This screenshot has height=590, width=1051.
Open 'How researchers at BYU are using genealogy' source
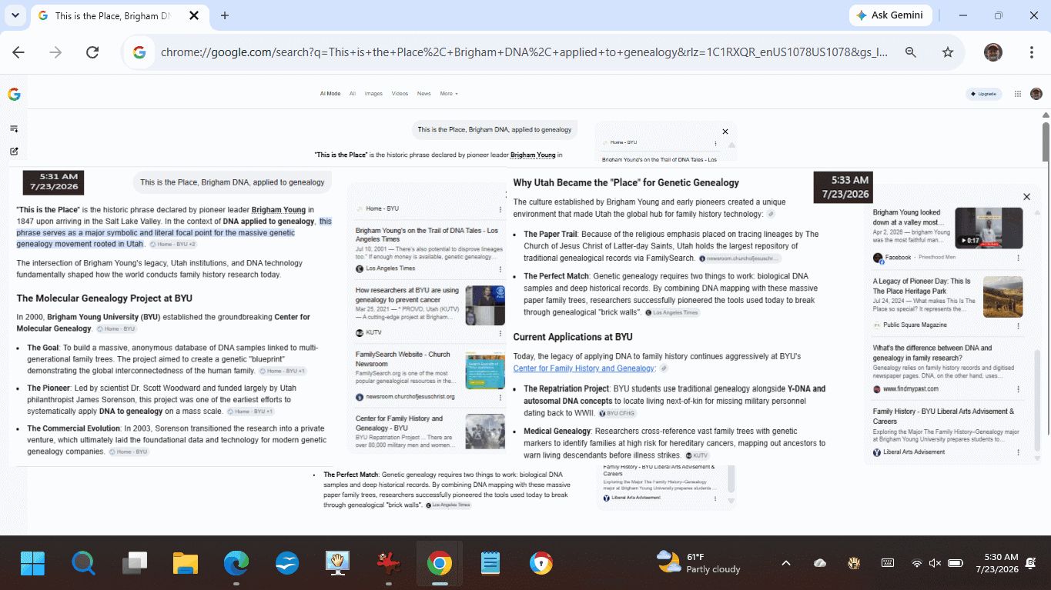tap(407, 295)
